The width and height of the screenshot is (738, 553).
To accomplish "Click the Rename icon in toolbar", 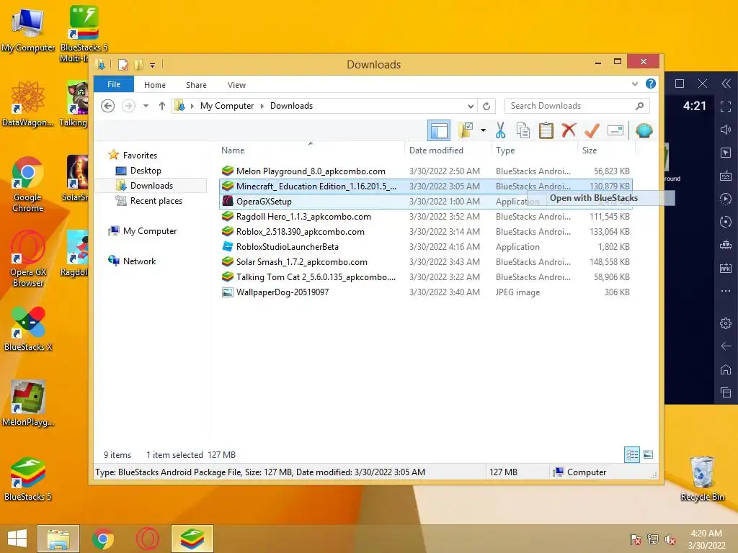I will point(615,130).
